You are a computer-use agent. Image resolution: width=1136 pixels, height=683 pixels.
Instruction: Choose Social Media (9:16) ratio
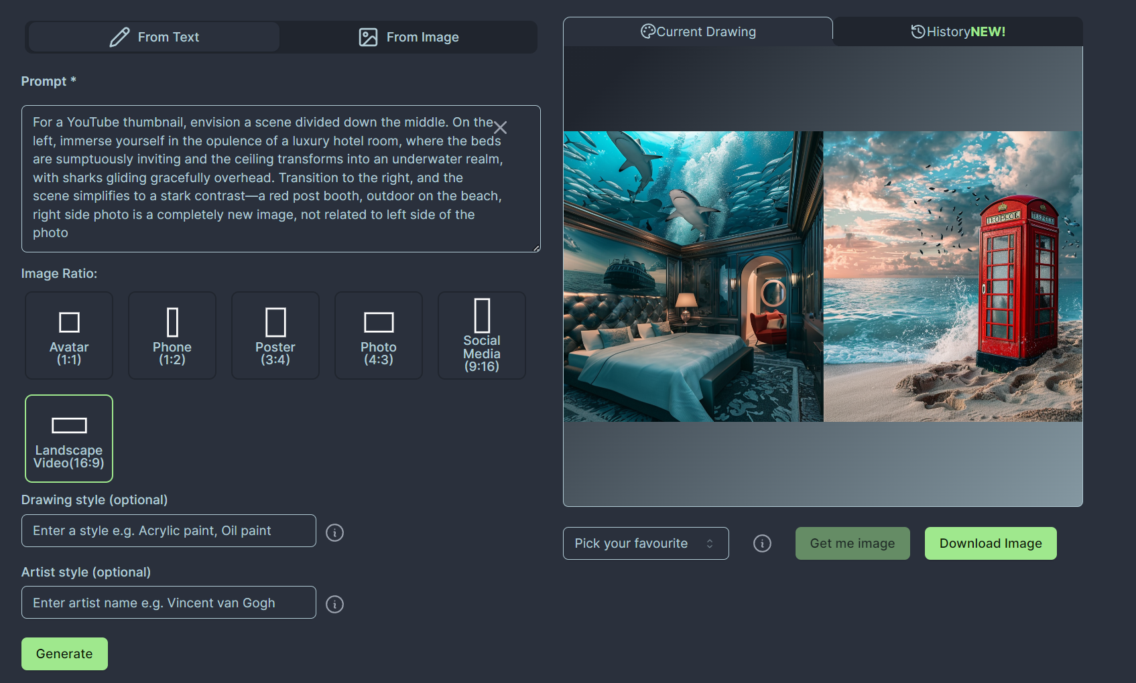coord(482,335)
